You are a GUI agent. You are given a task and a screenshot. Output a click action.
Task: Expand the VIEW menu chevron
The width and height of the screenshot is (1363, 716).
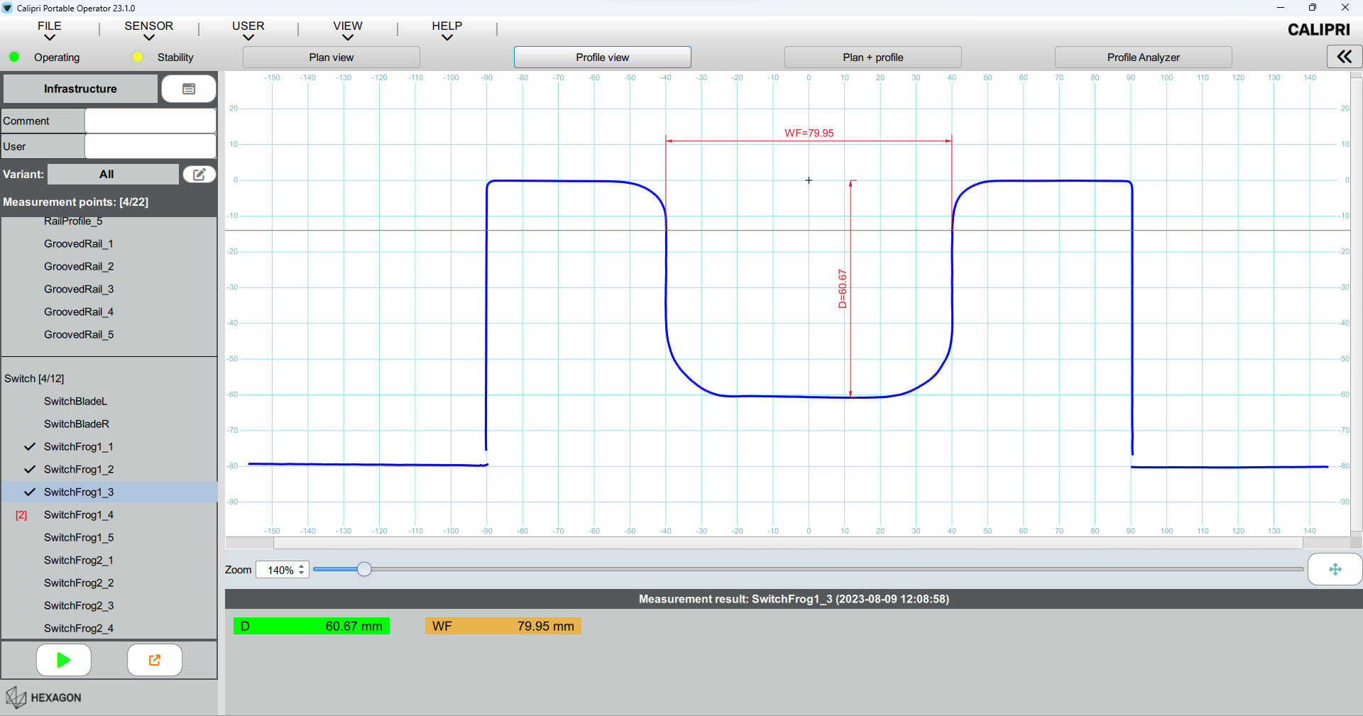click(x=348, y=38)
